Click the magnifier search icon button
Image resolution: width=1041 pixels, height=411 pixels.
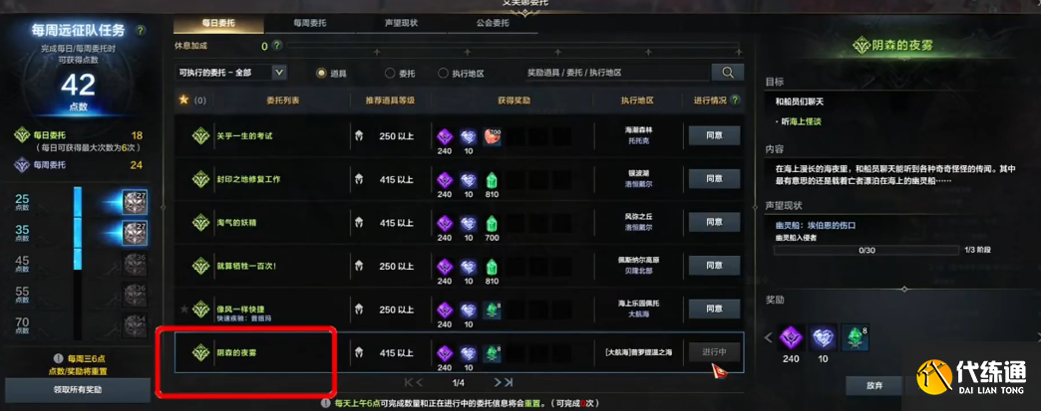click(728, 73)
